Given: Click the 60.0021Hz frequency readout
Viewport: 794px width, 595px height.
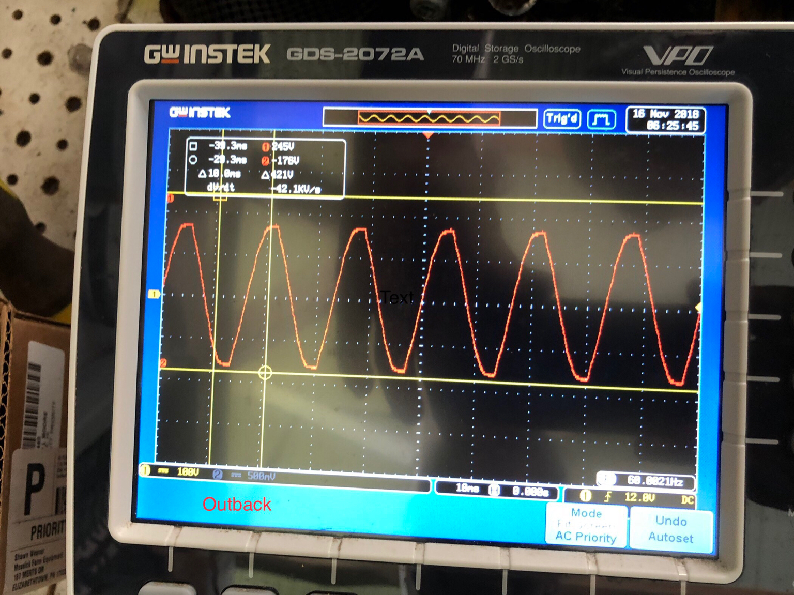Looking at the screenshot, I should [x=654, y=481].
